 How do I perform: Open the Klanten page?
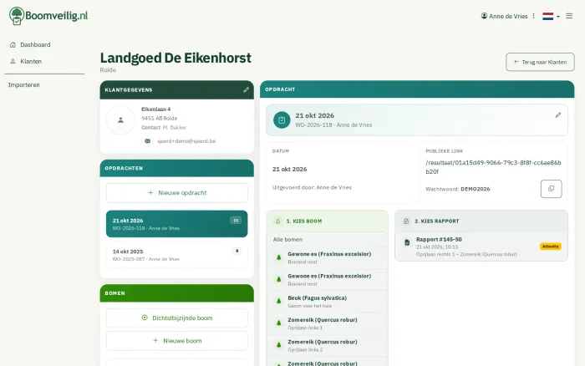[x=31, y=61]
